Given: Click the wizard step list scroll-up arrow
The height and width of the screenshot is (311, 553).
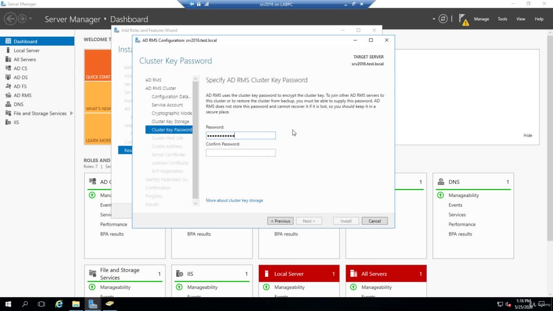Looking at the screenshot, I should click(195, 79).
